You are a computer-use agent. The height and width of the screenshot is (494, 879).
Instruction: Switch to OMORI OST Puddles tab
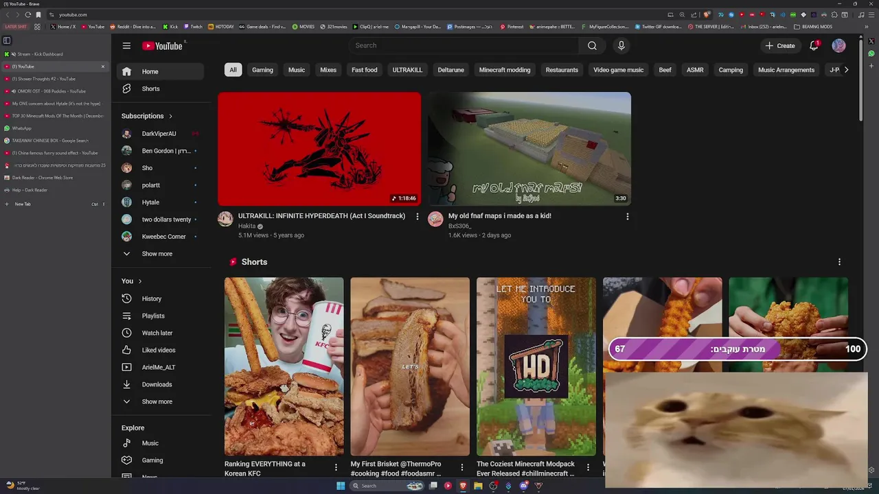coord(55,91)
